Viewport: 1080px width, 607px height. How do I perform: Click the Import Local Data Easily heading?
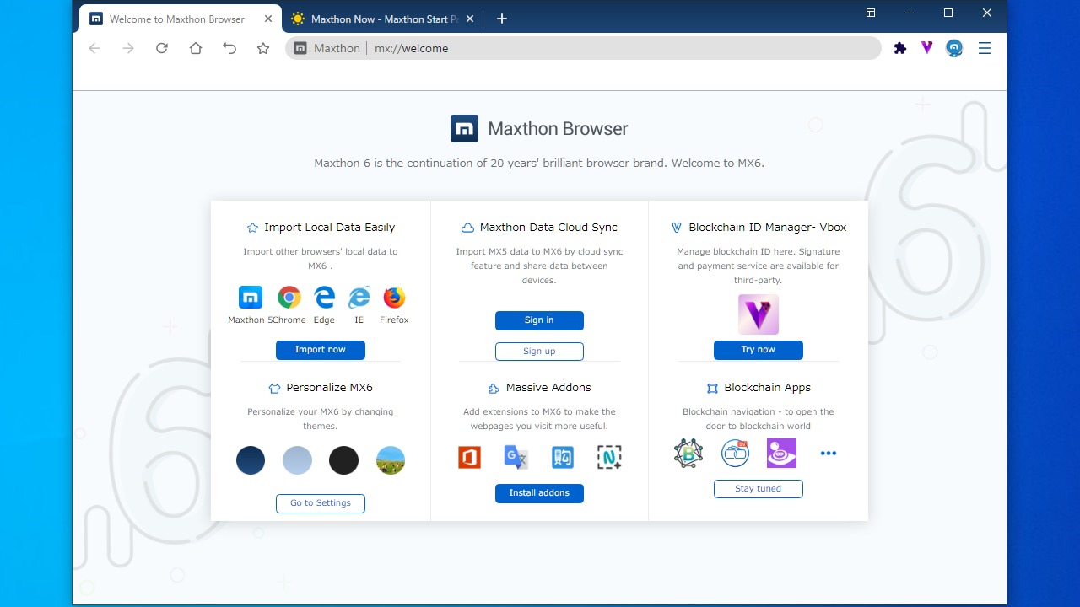point(329,228)
